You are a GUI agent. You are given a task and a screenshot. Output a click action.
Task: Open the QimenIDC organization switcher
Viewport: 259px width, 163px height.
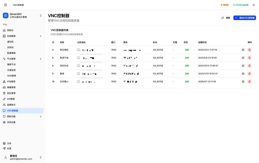coord(22,16)
